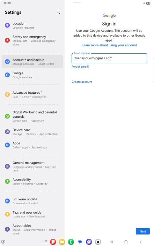Tap the back navigation arrow
This screenshot has height=246, width=154.
pos(140,242)
